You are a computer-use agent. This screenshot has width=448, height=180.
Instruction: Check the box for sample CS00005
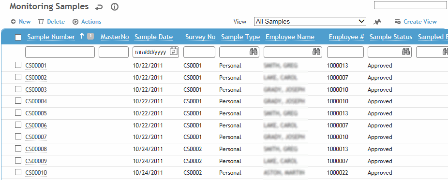pyautogui.click(x=18, y=113)
